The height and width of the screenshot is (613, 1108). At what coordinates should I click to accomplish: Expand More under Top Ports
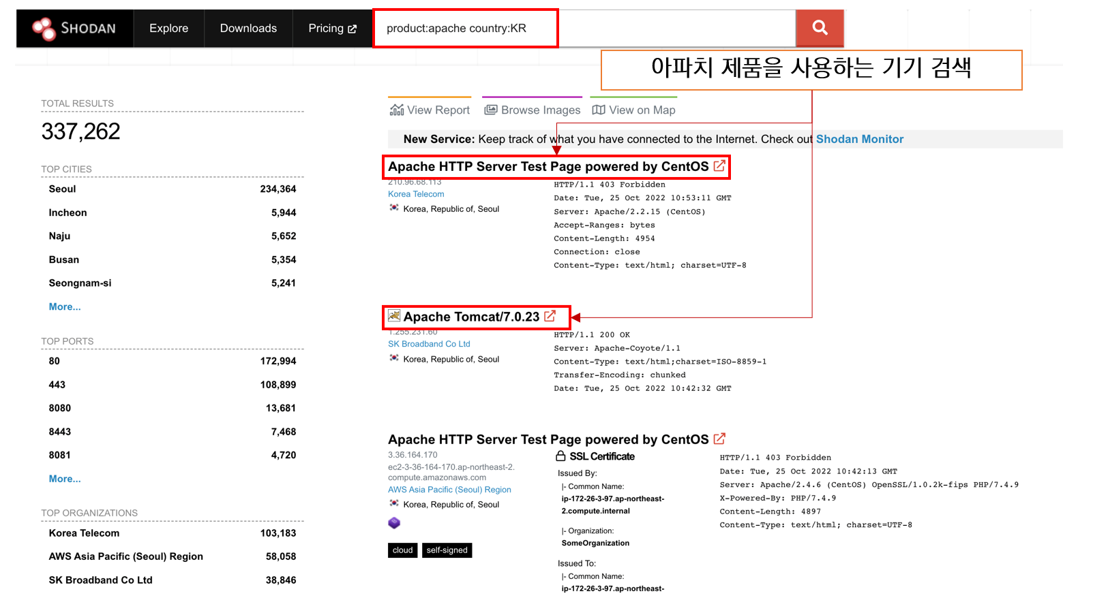click(65, 479)
